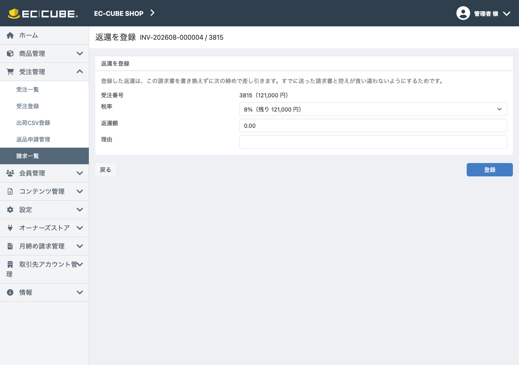Click the building icon beside 取引先アカウント管理
The height and width of the screenshot is (365, 519).
(10, 264)
